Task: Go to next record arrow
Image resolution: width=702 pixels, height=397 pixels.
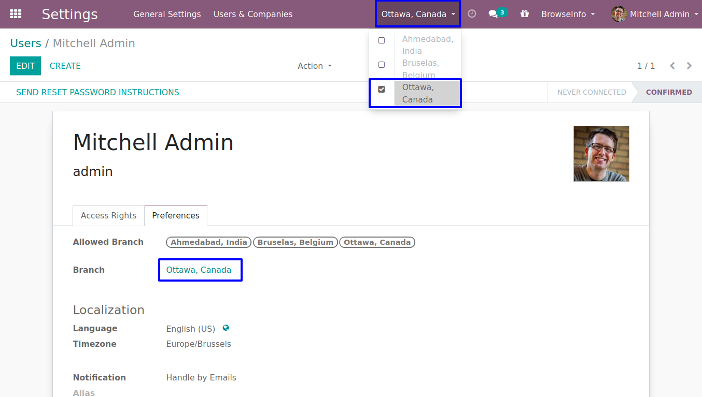Action: pos(689,66)
